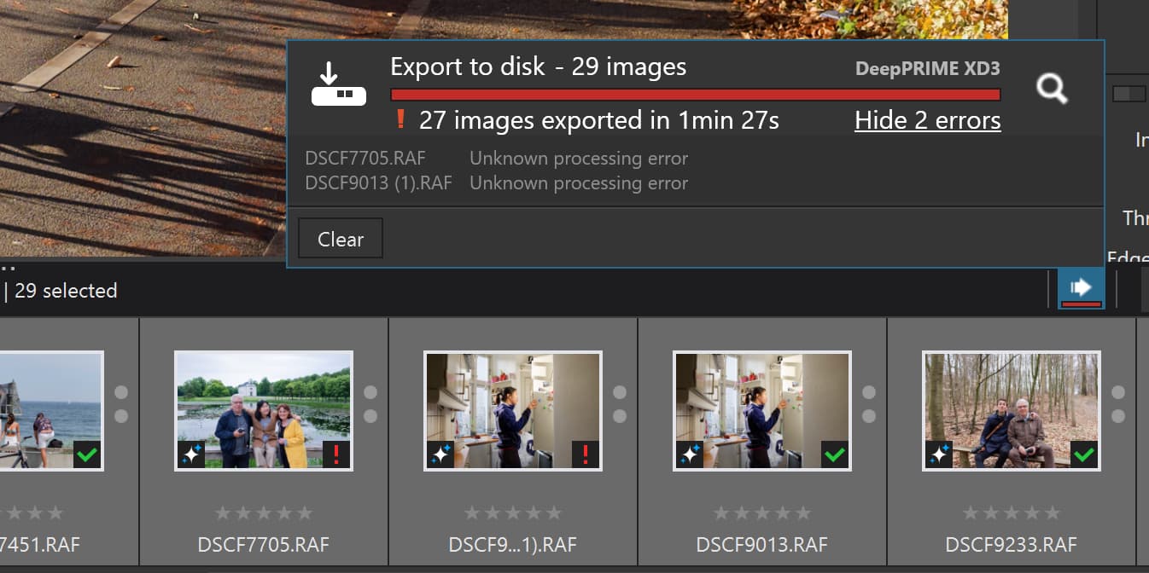
Task: Select the DSCF7705.RAF error row
Action: (x=495, y=159)
